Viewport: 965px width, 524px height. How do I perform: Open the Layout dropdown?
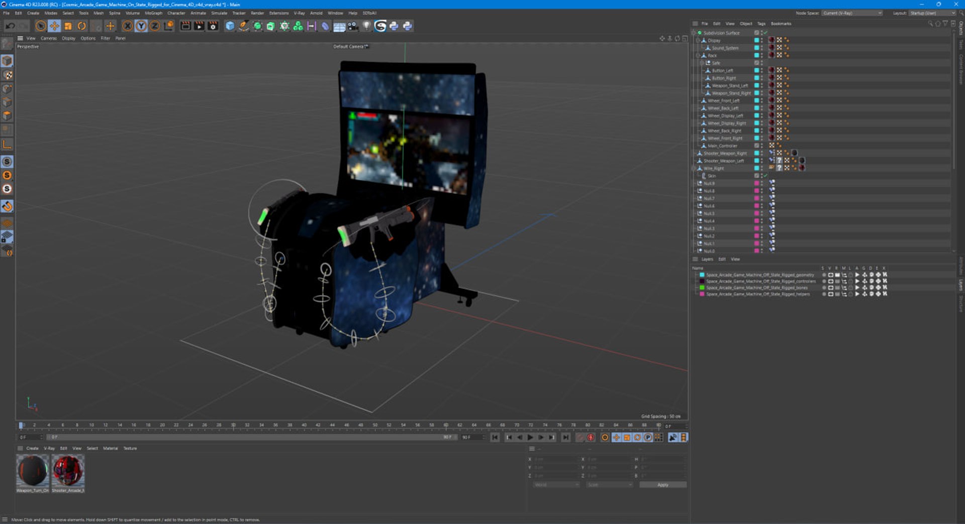[932, 13]
